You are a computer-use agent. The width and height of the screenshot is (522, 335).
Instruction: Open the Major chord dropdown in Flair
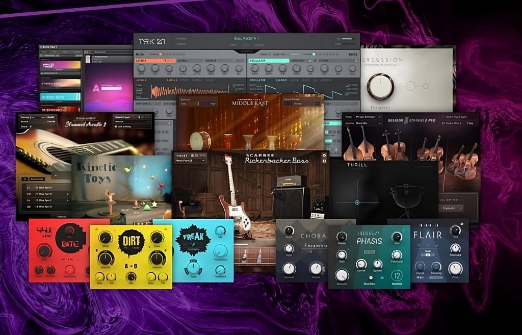point(420,277)
